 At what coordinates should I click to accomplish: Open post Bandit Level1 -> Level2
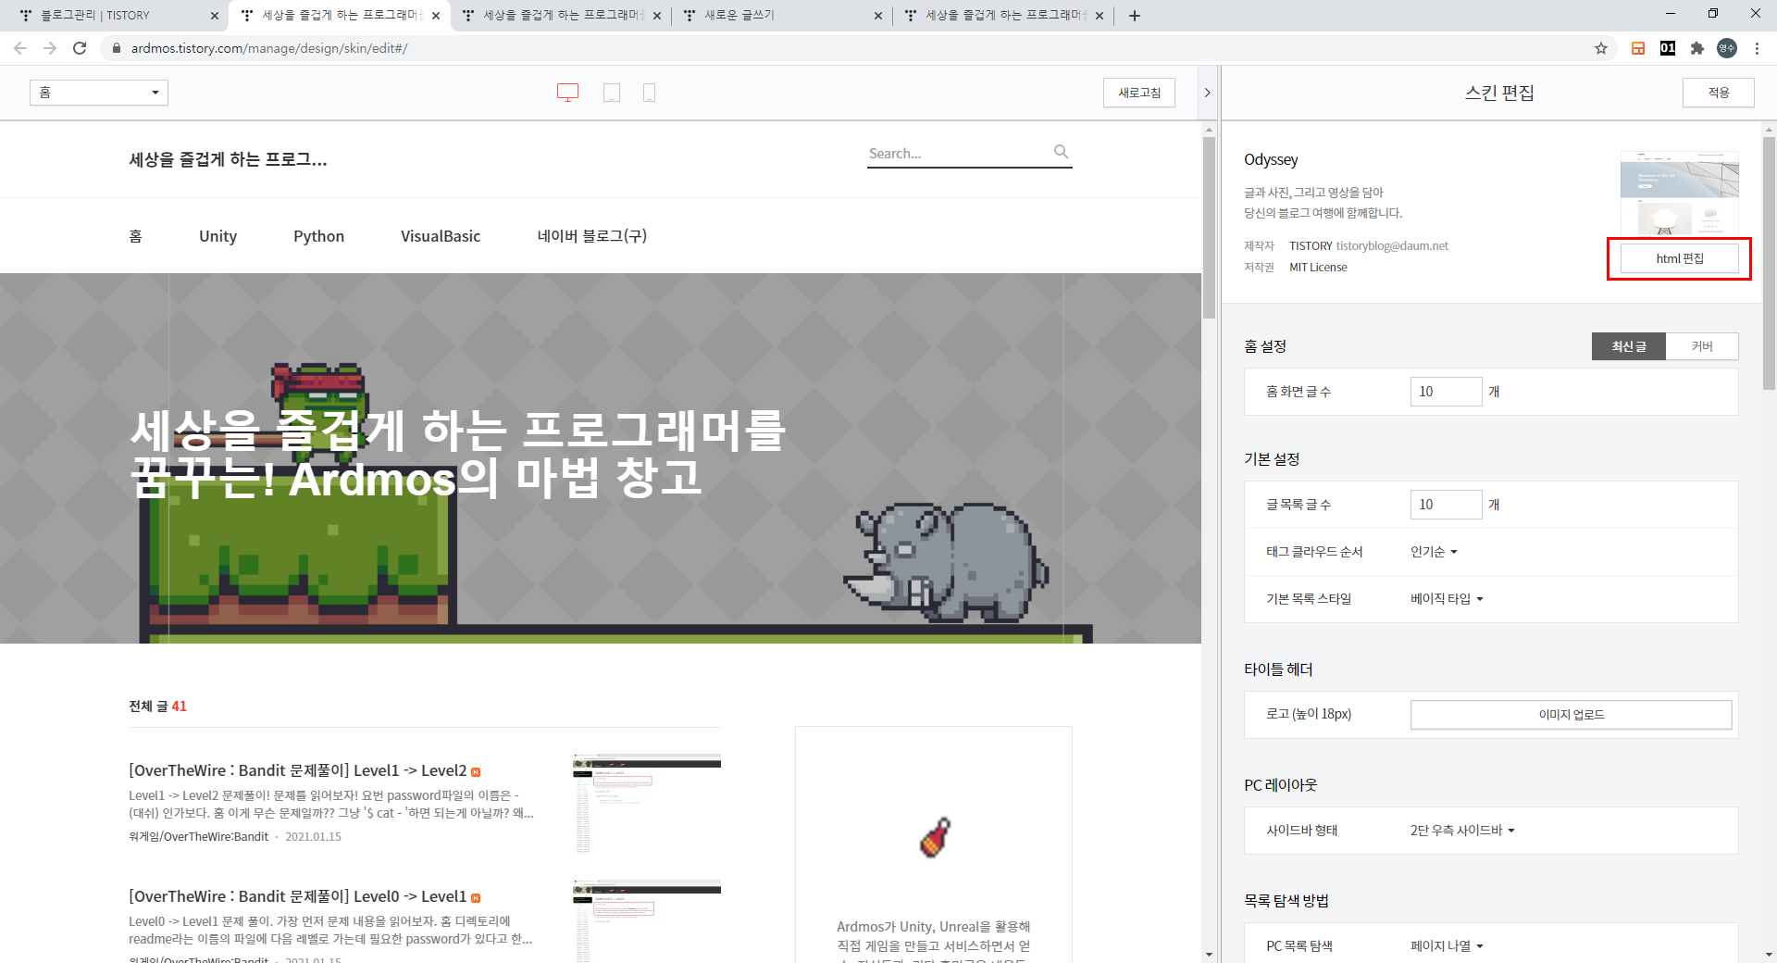[x=298, y=770]
